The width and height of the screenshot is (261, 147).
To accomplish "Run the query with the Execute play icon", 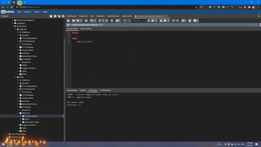I will point(153,21).
